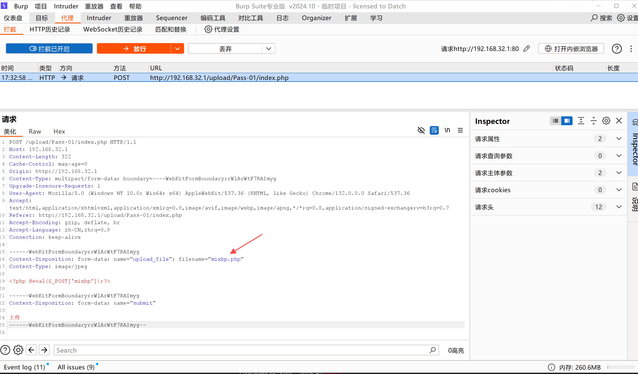Click the hide non-printable characters eye icon
The height and width of the screenshot is (374, 638).
[421, 130]
